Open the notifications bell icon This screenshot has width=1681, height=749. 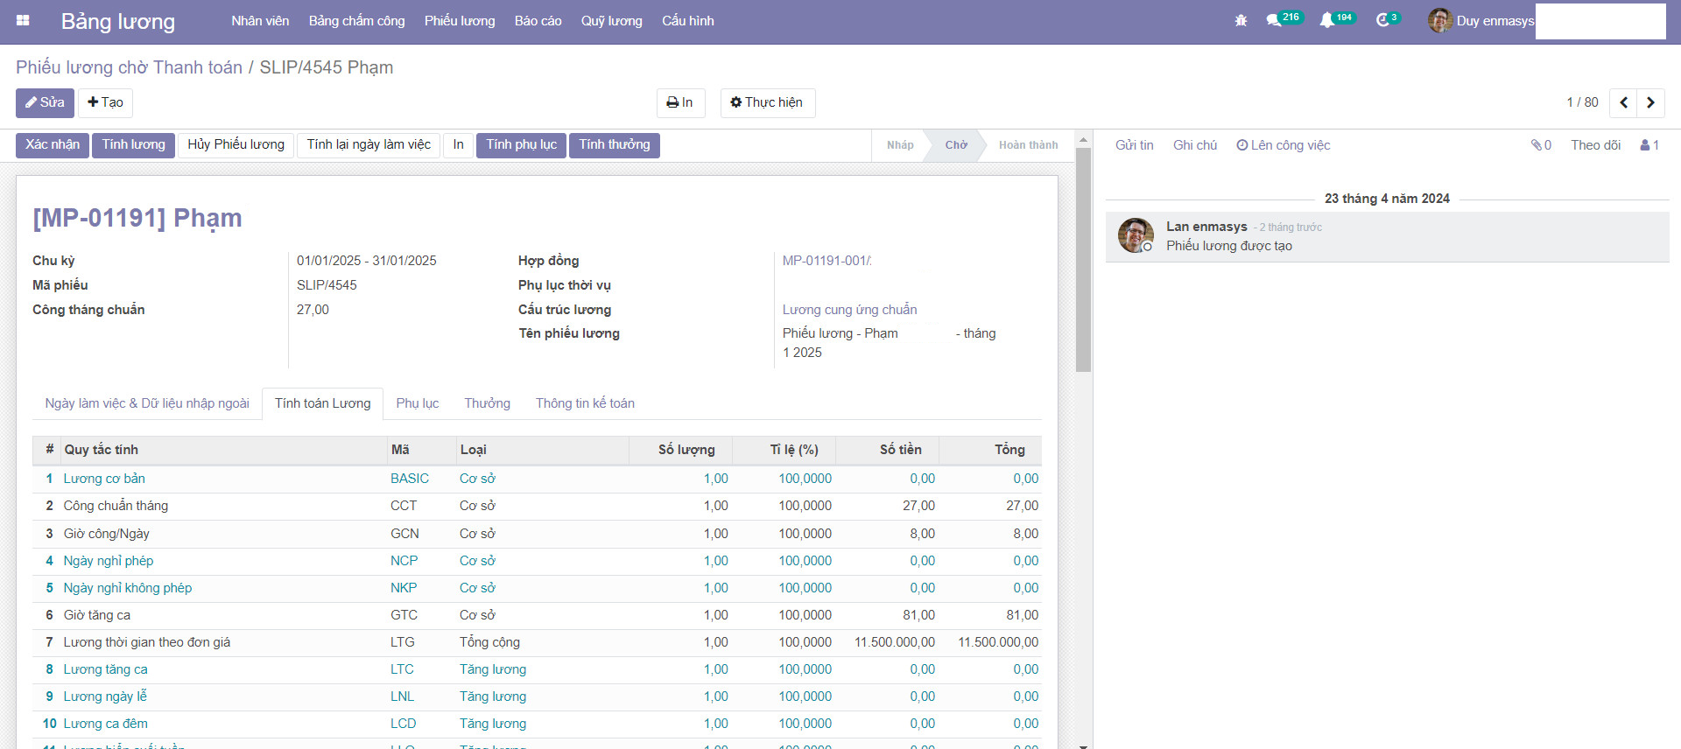1327,21
